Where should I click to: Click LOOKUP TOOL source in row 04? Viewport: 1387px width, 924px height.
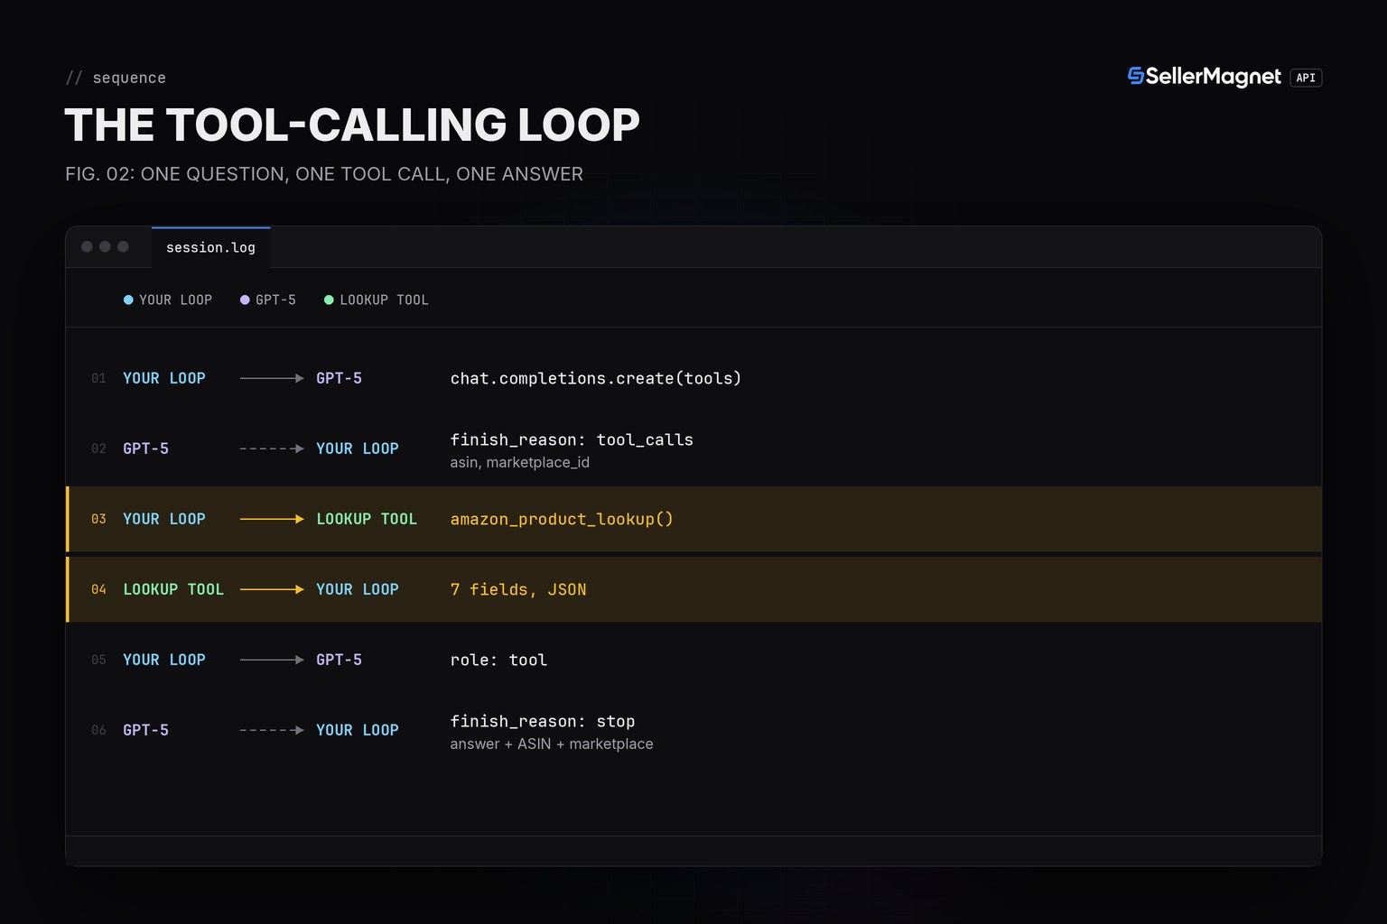(x=173, y=589)
